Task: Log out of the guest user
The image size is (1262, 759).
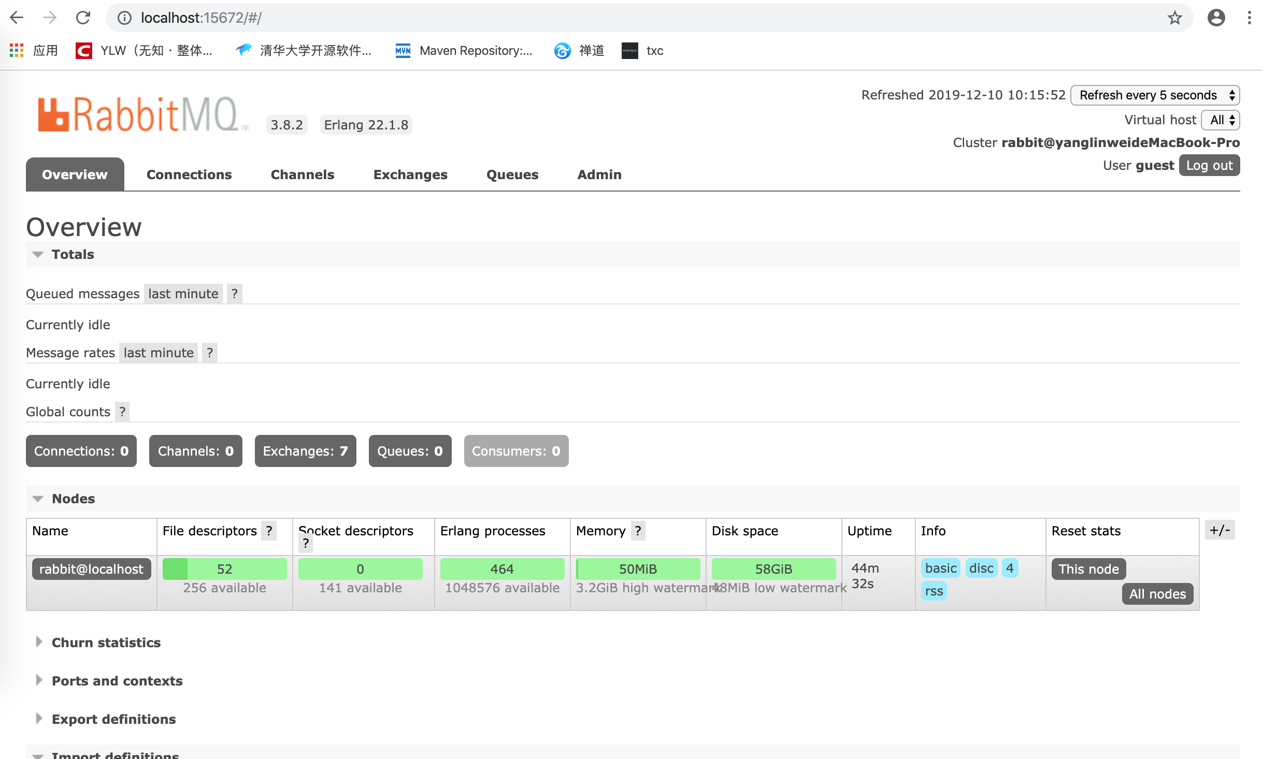Action: pyautogui.click(x=1209, y=166)
